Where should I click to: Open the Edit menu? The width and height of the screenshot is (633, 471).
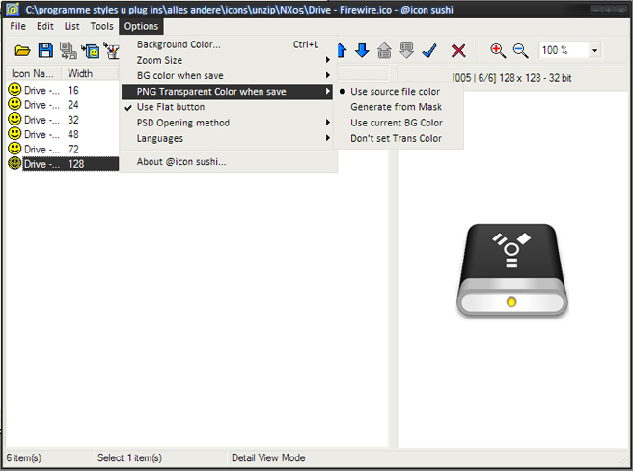[44, 26]
